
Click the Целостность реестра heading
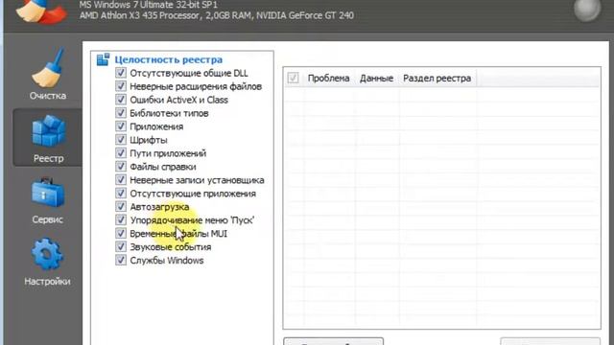169,59
